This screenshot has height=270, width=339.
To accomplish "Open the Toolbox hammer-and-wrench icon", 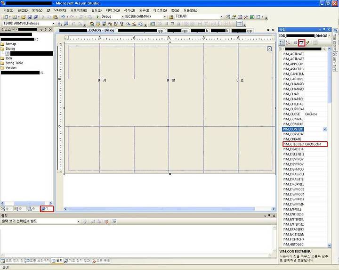I will point(246,16).
